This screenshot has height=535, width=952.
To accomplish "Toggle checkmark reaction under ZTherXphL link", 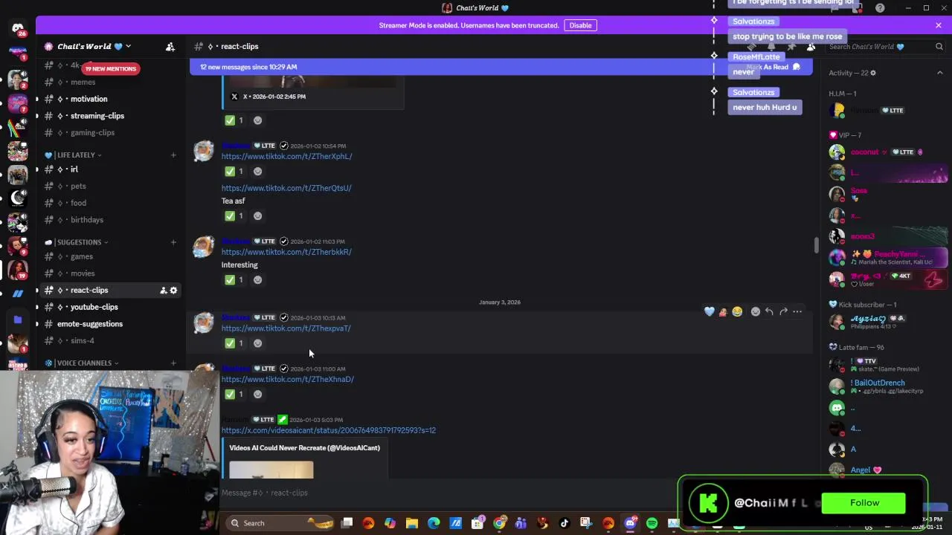I will pyautogui.click(x=234, y=172).
